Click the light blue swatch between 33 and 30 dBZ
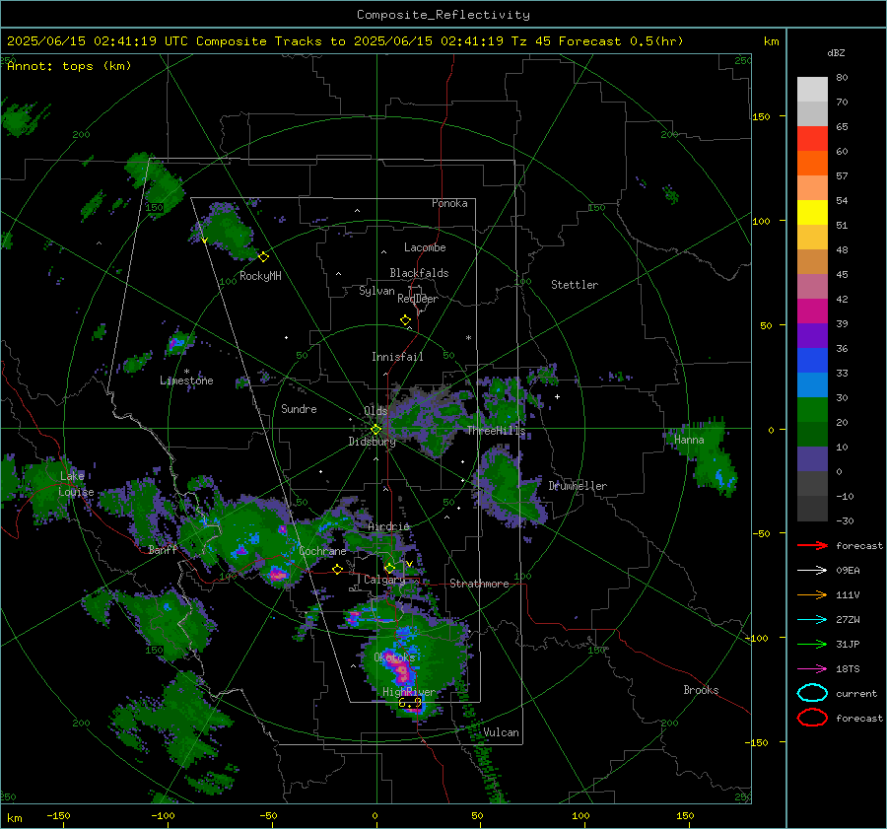Viewport: 887px width, 829px height. [812, 385]
